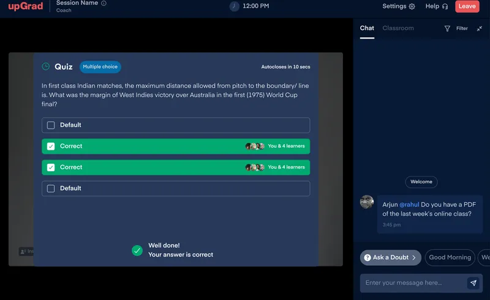
Task: Click the Welcome pill in chat
Action: (x=421, y=182)
